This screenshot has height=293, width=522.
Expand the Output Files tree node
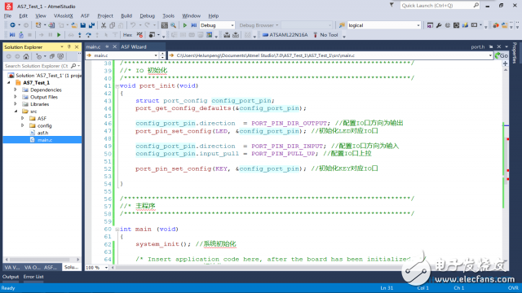[15, 97]
